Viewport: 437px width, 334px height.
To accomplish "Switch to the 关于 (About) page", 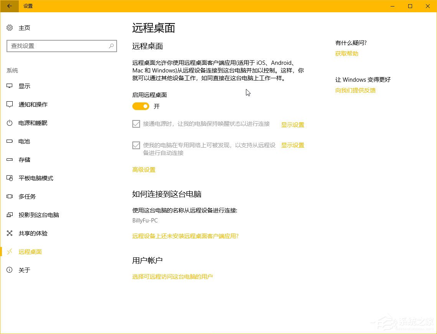I will click(x=25, y=270).
